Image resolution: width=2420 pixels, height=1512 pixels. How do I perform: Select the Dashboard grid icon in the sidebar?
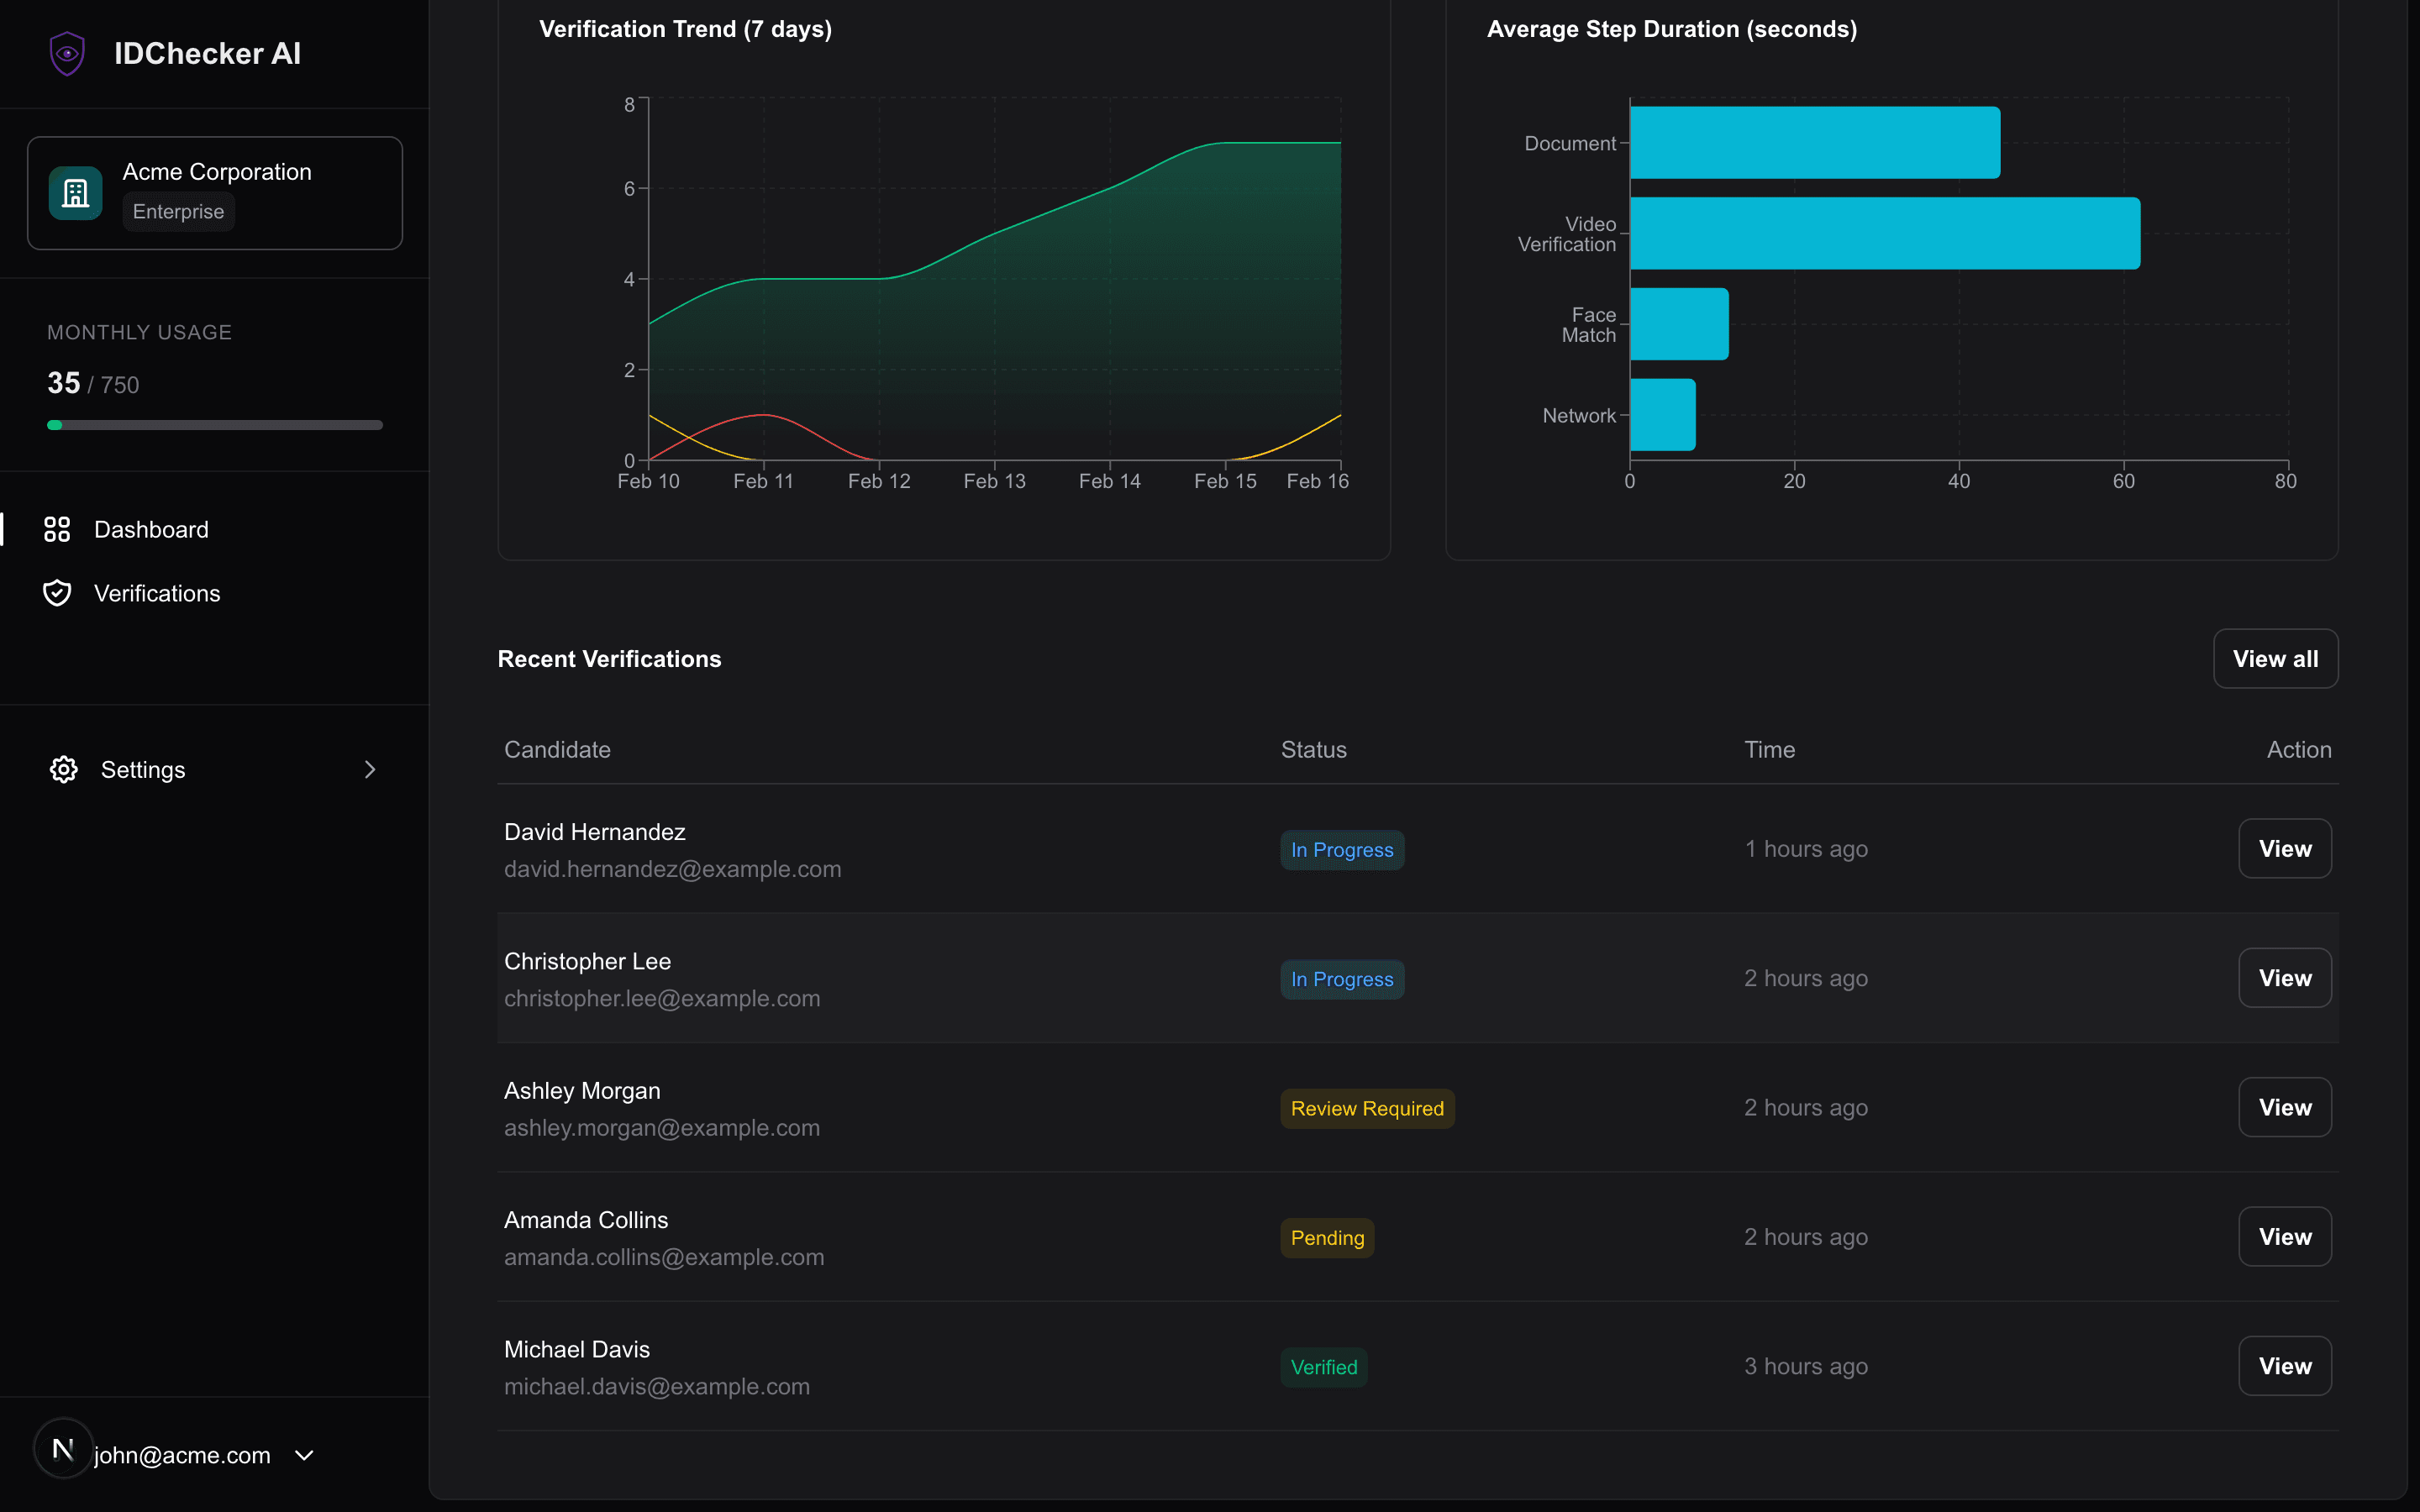coord(57,529)
